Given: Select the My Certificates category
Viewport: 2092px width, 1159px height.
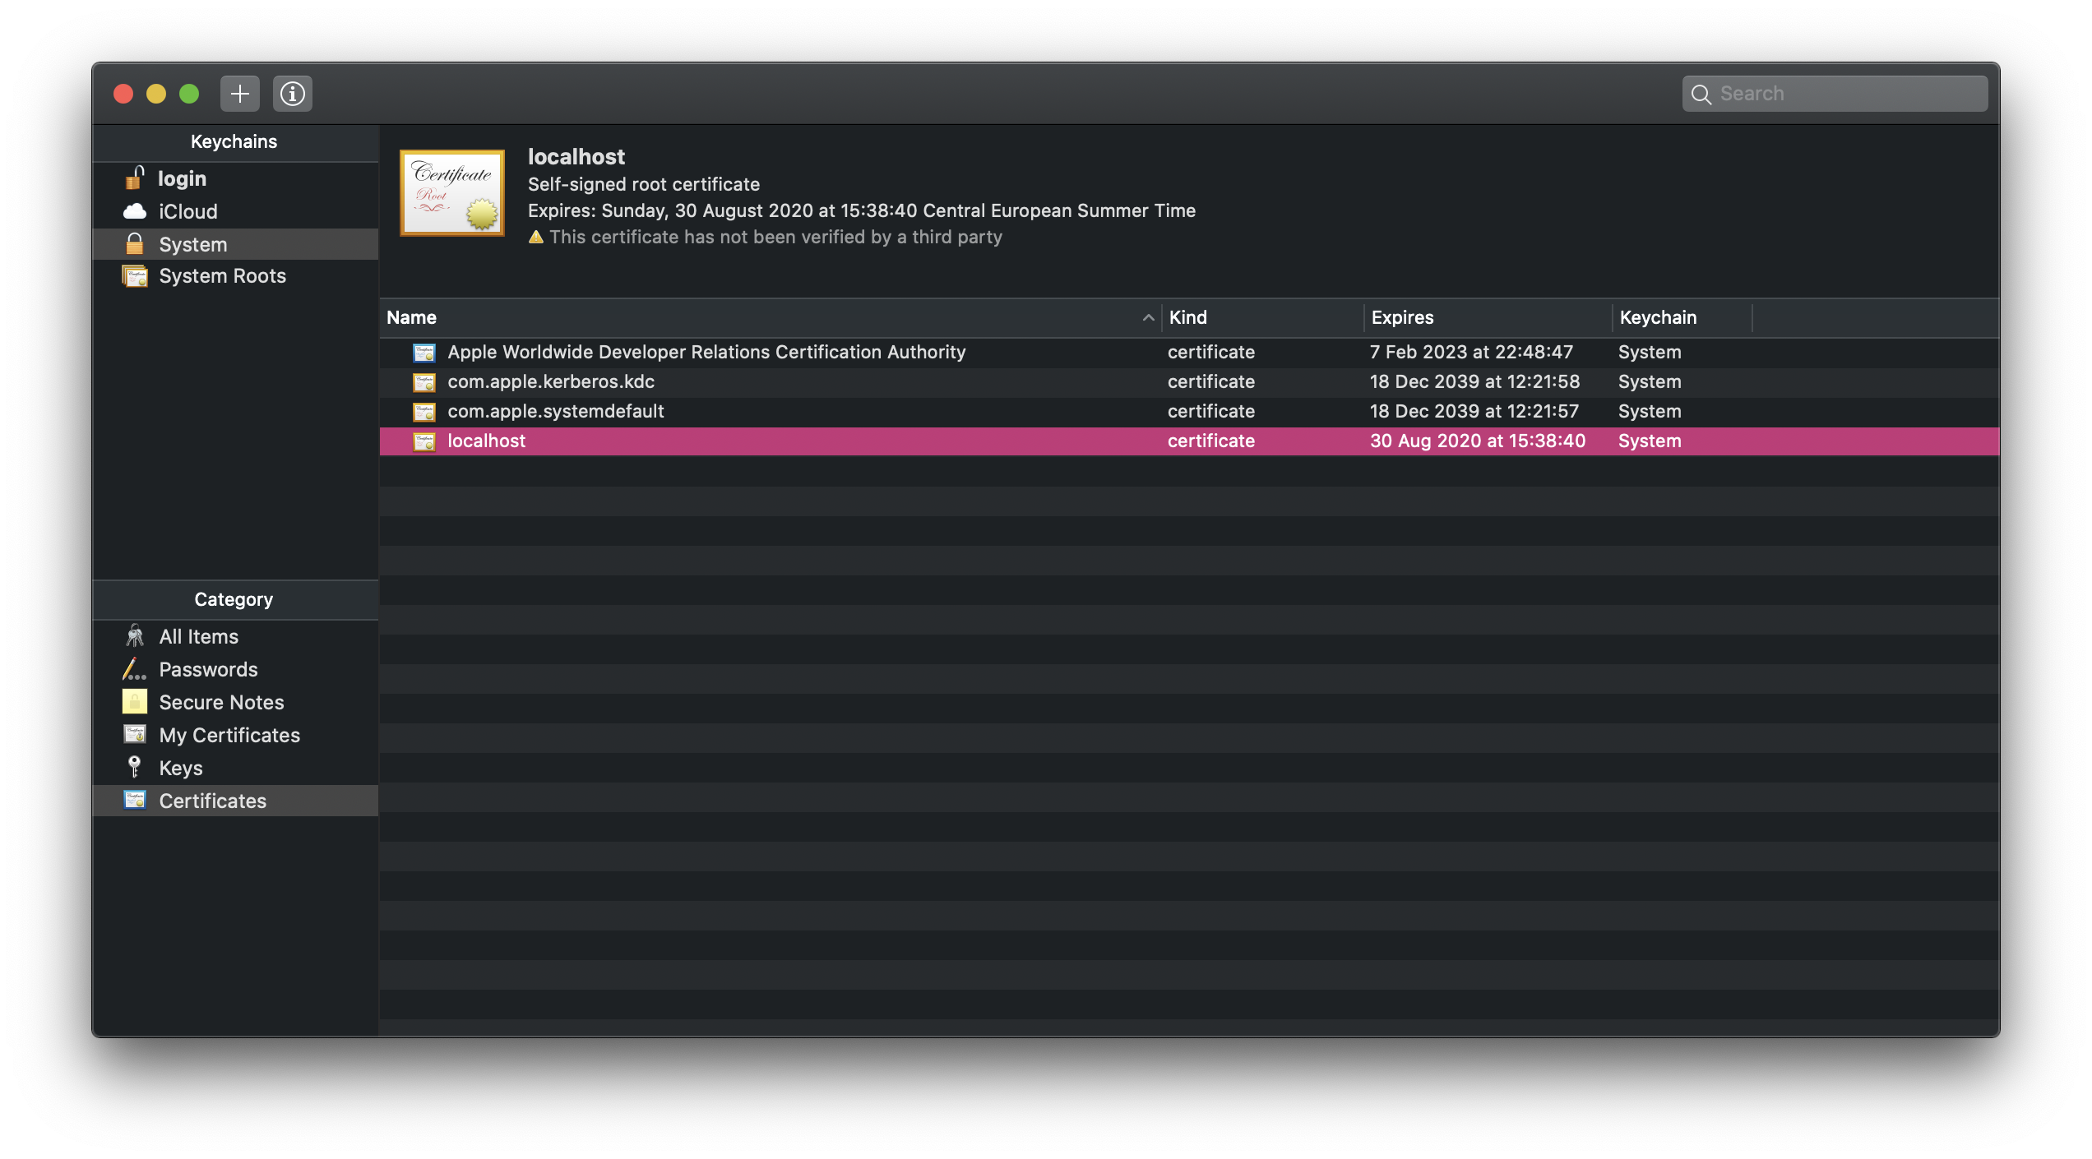Looking at the screenshot, I should (x=229, y=735).
